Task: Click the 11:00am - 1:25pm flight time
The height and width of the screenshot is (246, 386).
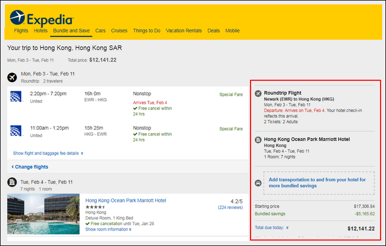Action: [x=49, y=128]
